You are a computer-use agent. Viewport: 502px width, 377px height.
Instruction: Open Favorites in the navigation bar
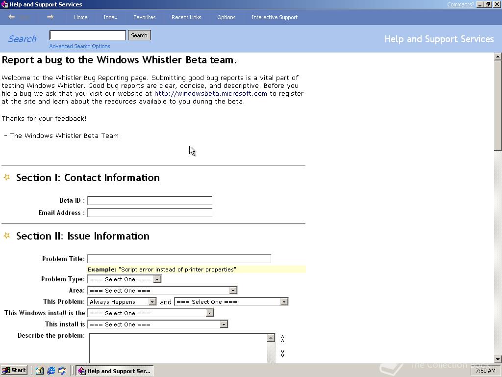coord(145,17)
